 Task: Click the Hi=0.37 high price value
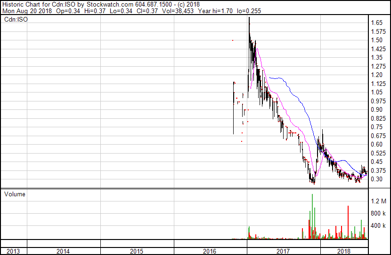click(x=95, y=11)
